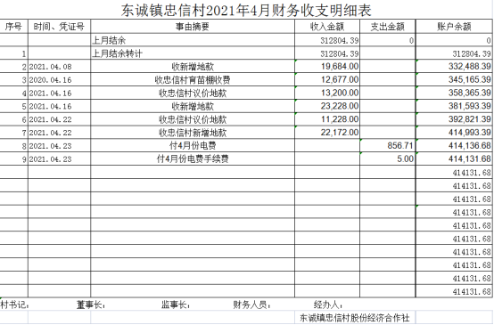494x325 pixels.
Task: Select balance cell 414,993.39
Action: click(454, 133)
